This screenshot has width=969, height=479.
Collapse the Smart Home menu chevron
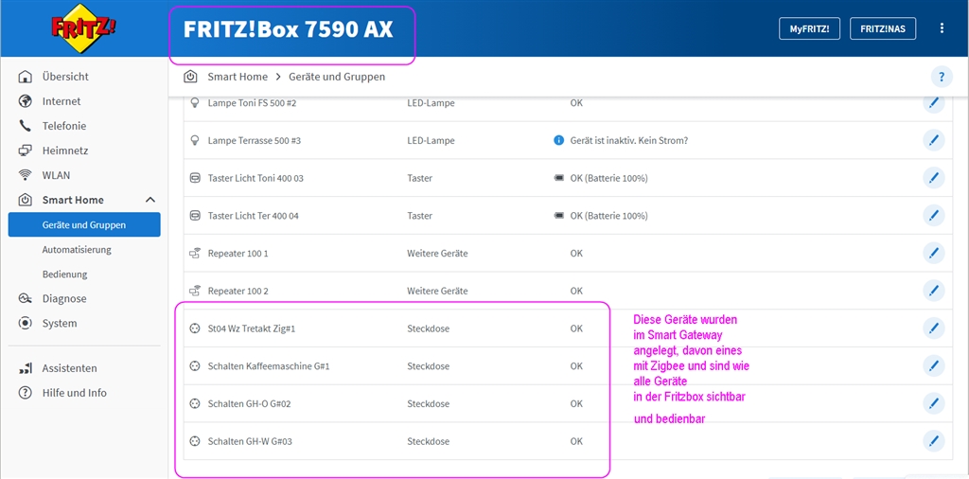click(150, 200)
